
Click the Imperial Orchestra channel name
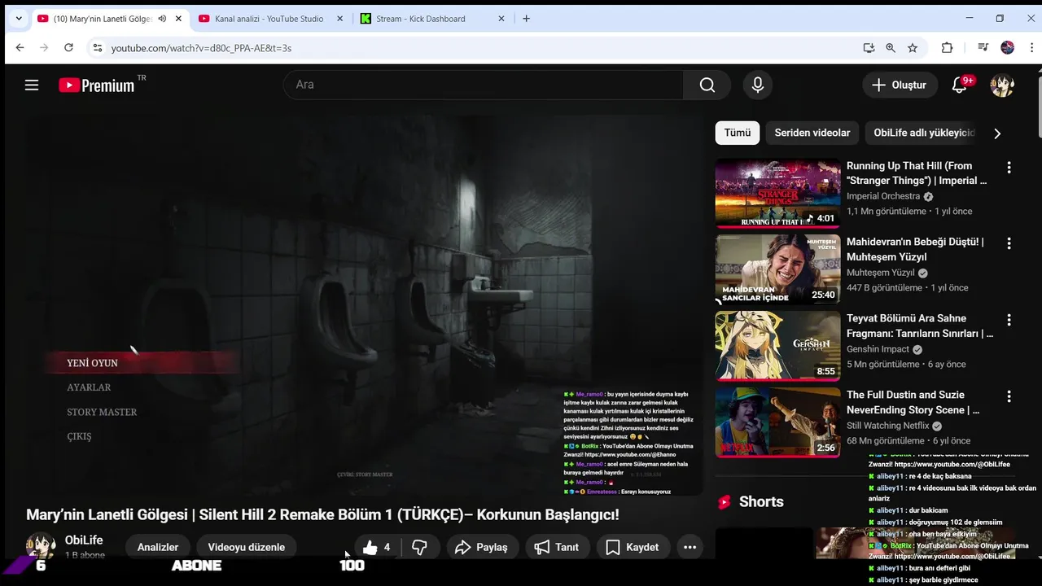pos(883,196)
